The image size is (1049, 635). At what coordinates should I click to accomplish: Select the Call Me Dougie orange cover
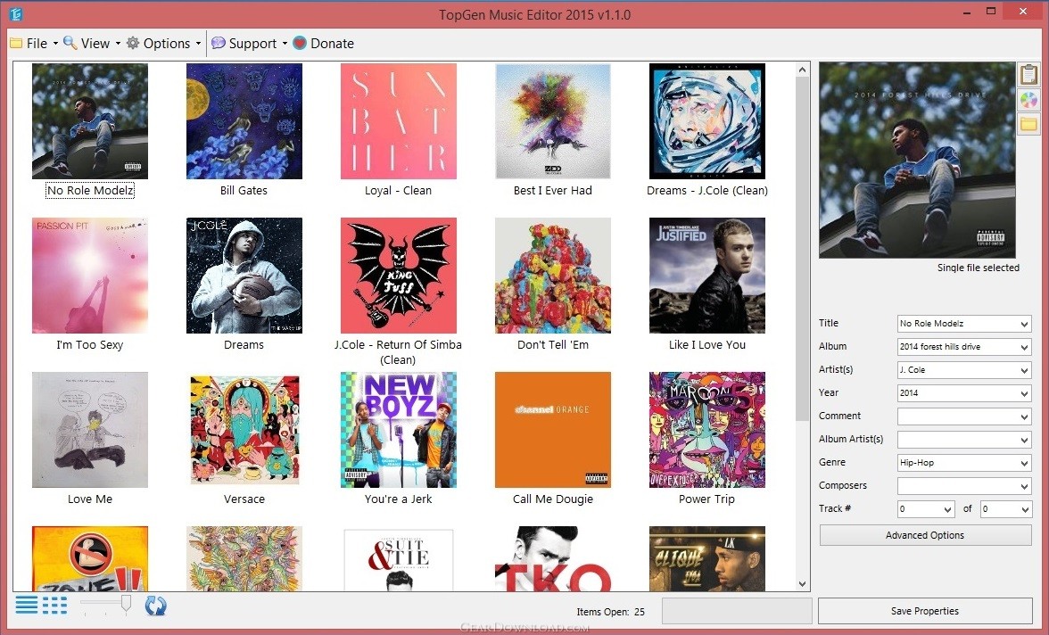tap(553, 430)
